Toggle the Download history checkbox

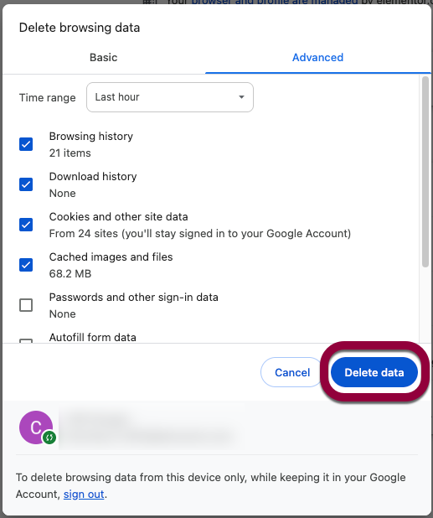(x=26, y=184)
